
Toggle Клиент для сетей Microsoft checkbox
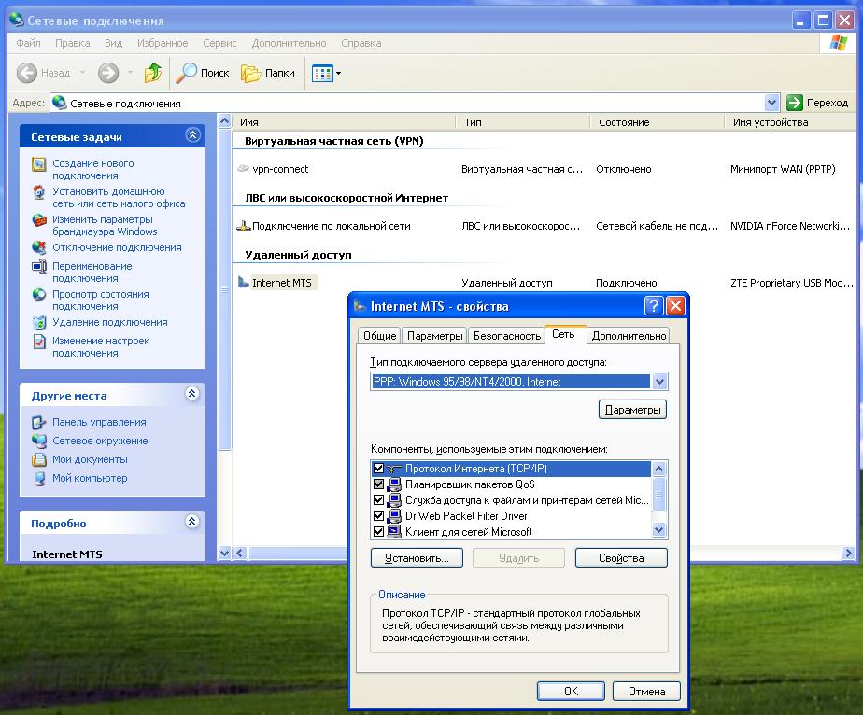(x=378, y=532)
